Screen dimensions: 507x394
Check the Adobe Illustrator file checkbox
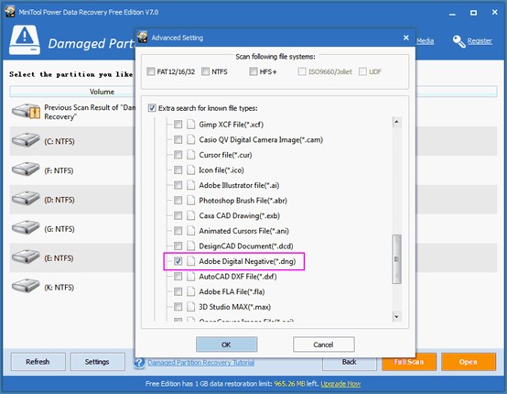pos(178,185)
